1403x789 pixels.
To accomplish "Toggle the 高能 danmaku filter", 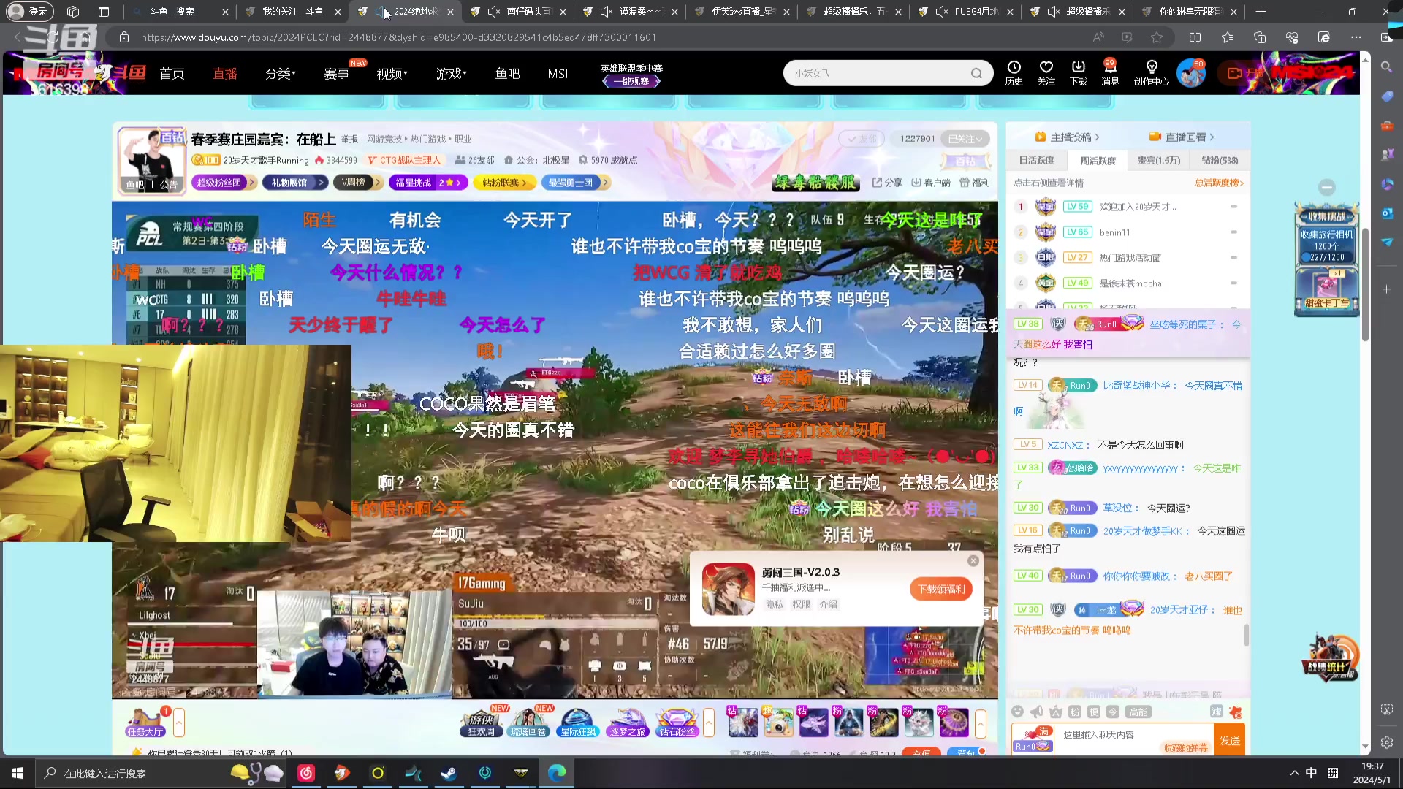I will click(1138, 712).
